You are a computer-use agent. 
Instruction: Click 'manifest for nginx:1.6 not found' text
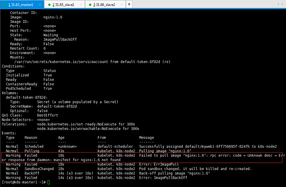[87, 160]
